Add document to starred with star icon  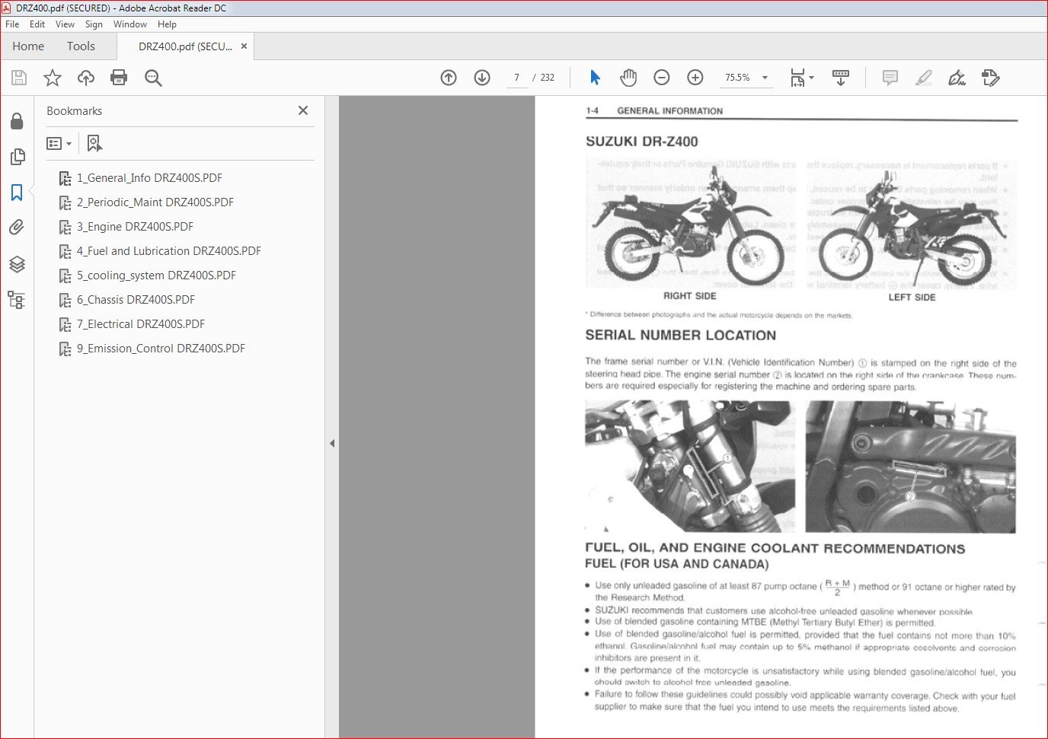coord(53,78)
